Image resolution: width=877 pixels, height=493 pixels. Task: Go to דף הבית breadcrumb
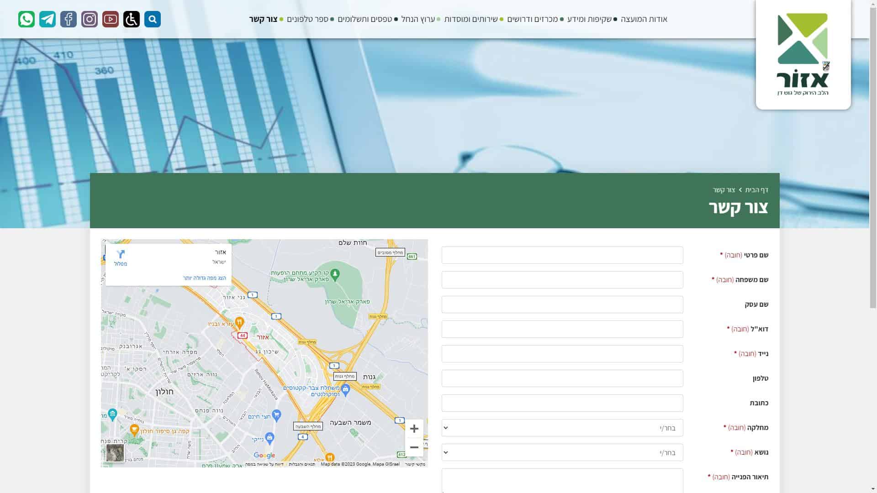point(757,190)
